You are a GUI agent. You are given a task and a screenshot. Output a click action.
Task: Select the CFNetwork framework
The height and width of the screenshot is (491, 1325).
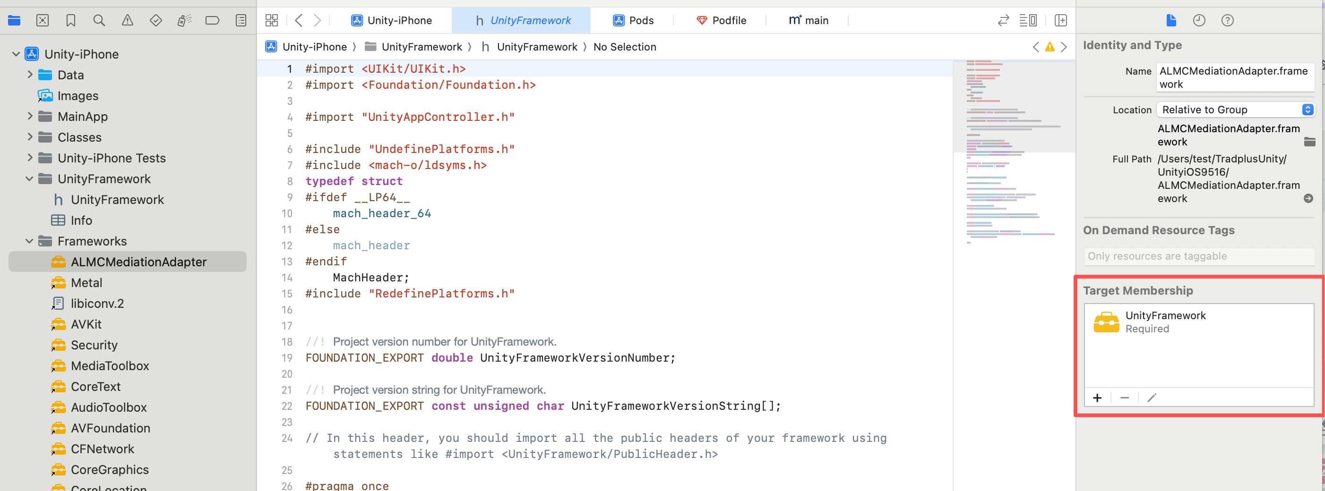pos(103,449)
